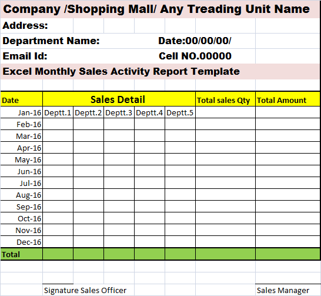
Task: Select the Company /Shopping Mall title cell
Action: 160,9
